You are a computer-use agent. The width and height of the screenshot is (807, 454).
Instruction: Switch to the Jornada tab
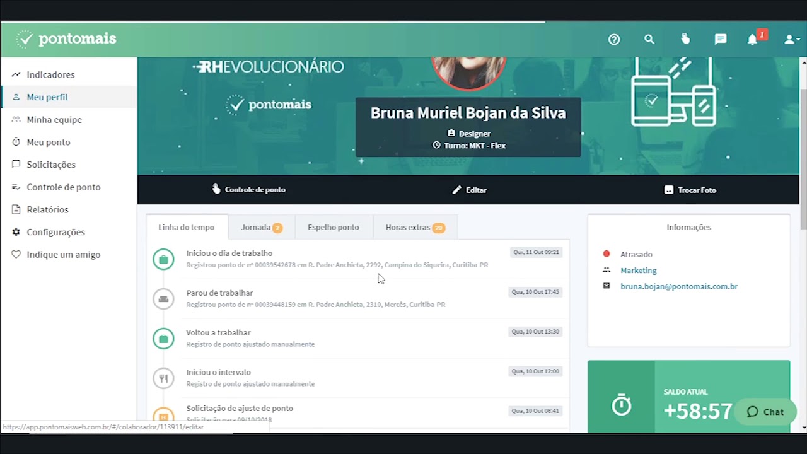[261, 227]
